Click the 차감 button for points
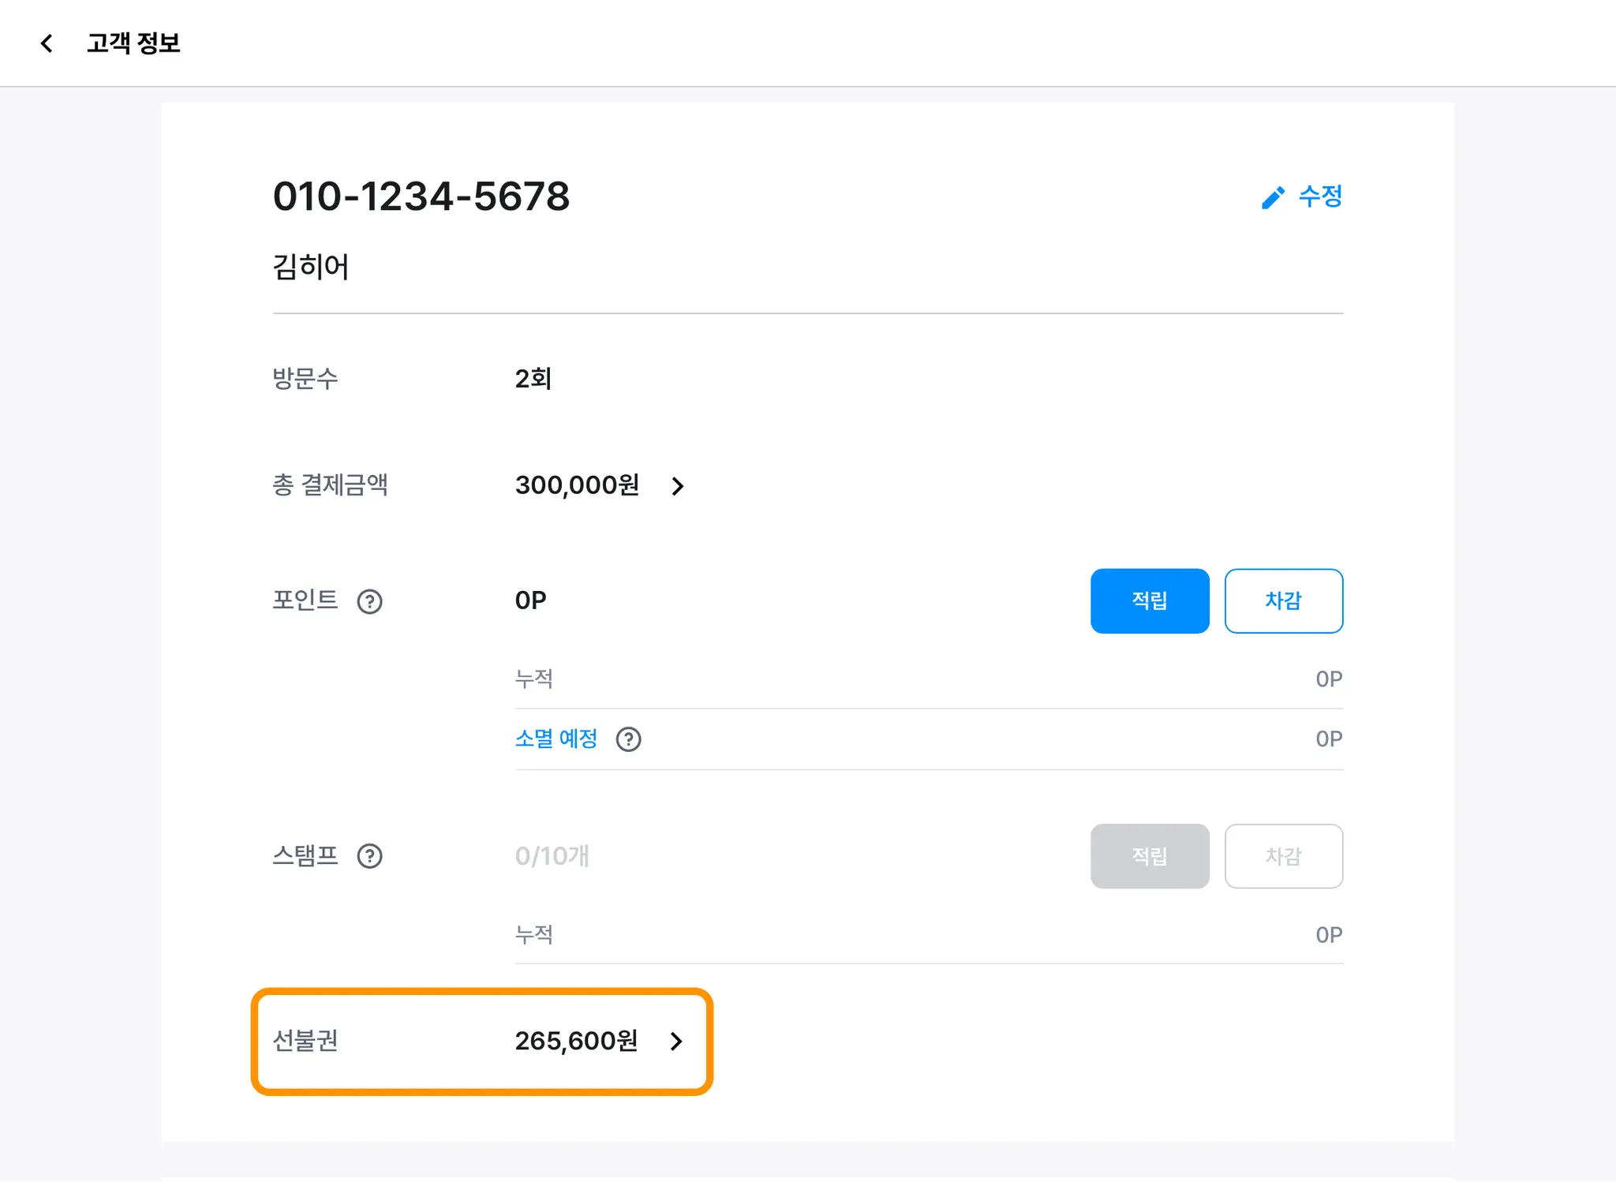Screen dimensions: 1616x1182 [1284, 600]
